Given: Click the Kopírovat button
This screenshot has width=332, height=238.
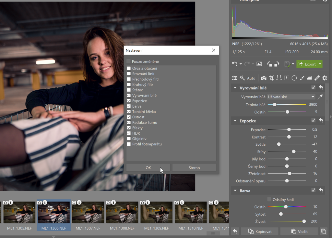Looking at the screenshot, I should pyautogui.click(x=260, y=231).
